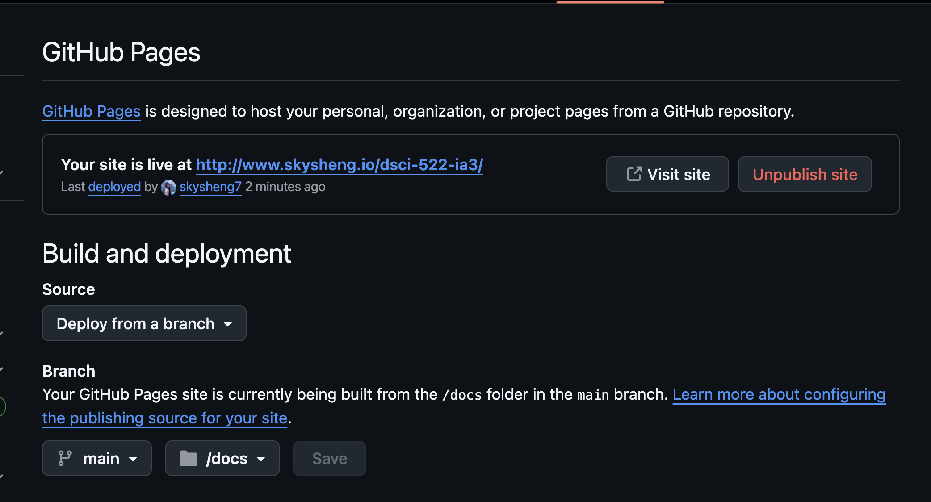Select the active tab with the red underline
This screenshot has width=931, height=502.
610,2
